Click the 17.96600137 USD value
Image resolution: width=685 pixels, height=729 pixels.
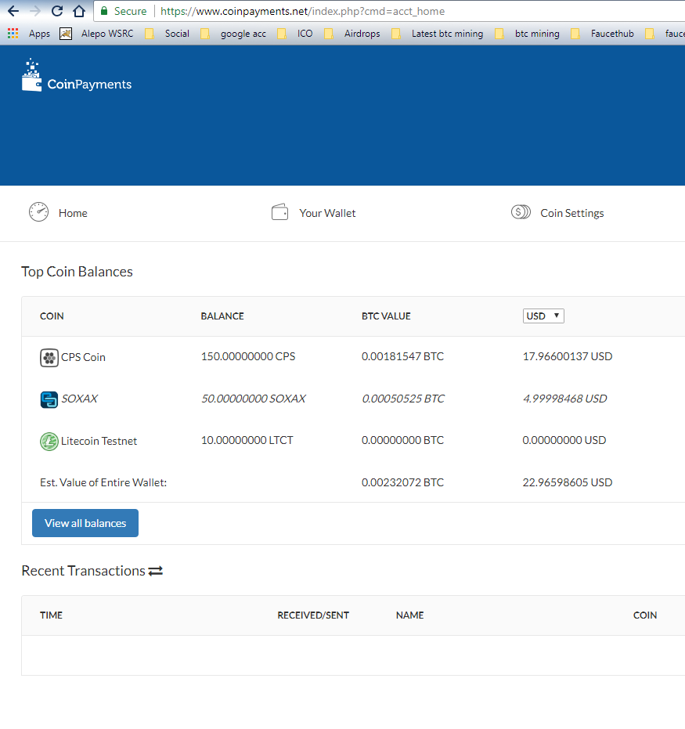coord(568,356)
